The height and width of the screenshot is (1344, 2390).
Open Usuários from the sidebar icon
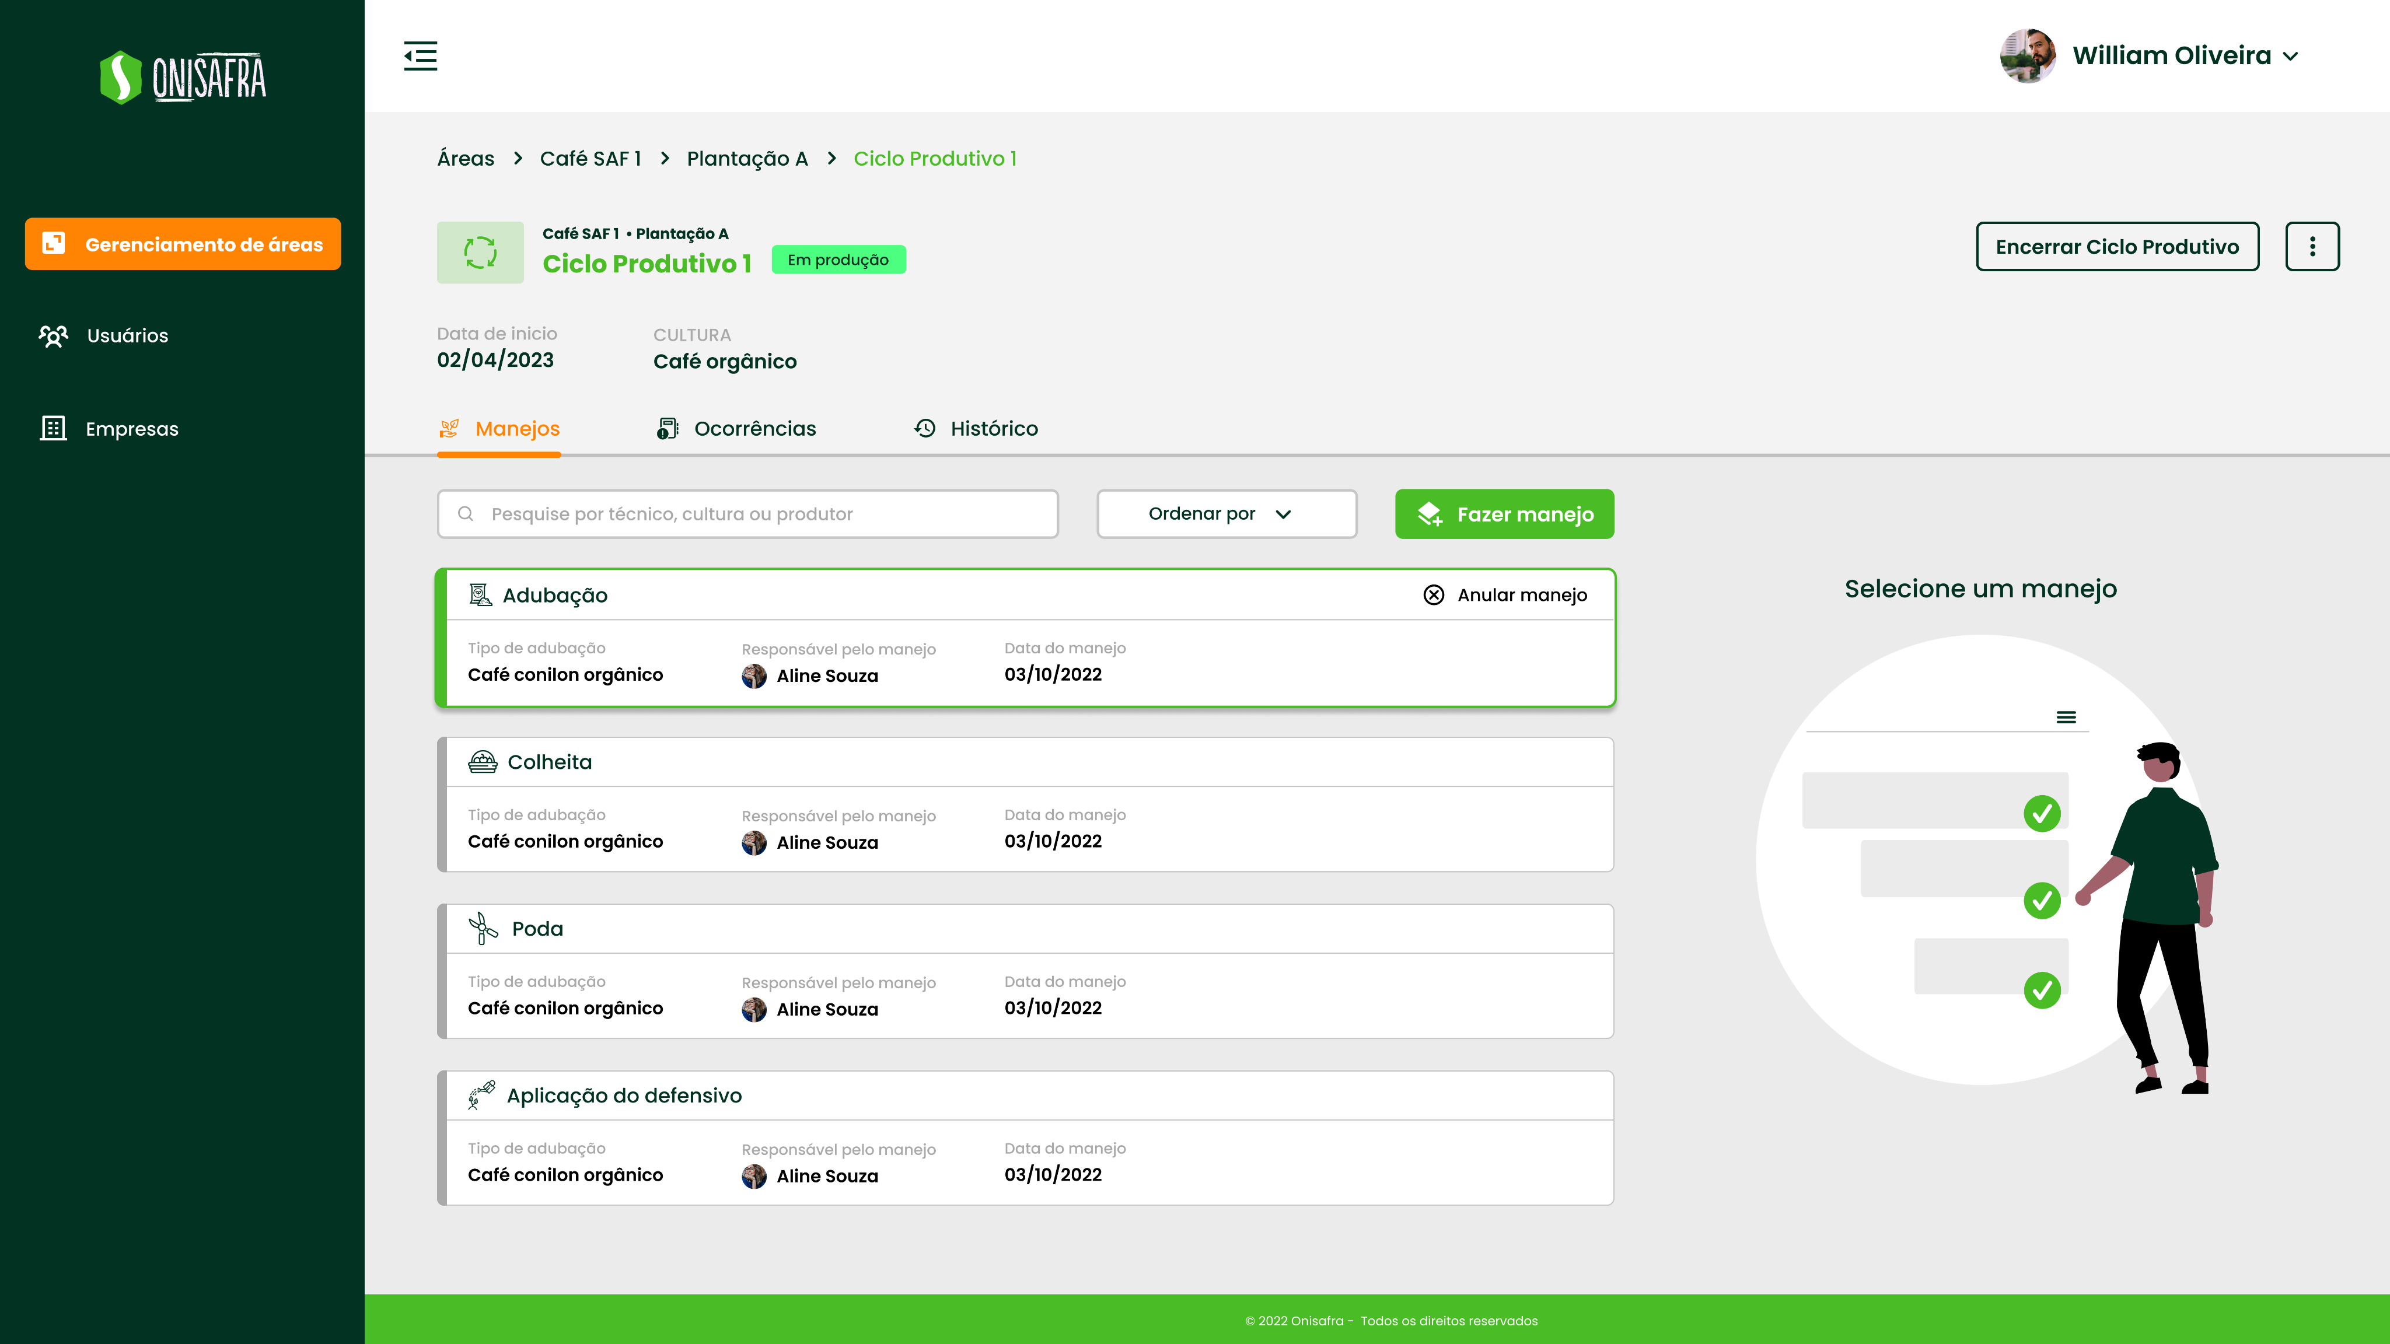pos(53,336)
